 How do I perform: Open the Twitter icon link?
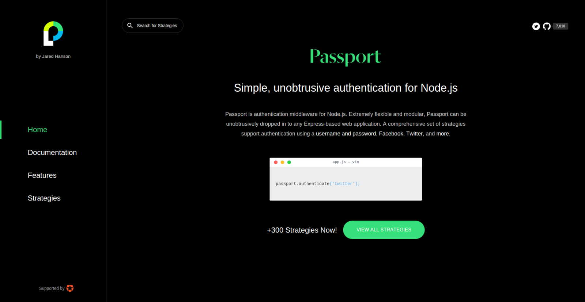coord(536,26)
